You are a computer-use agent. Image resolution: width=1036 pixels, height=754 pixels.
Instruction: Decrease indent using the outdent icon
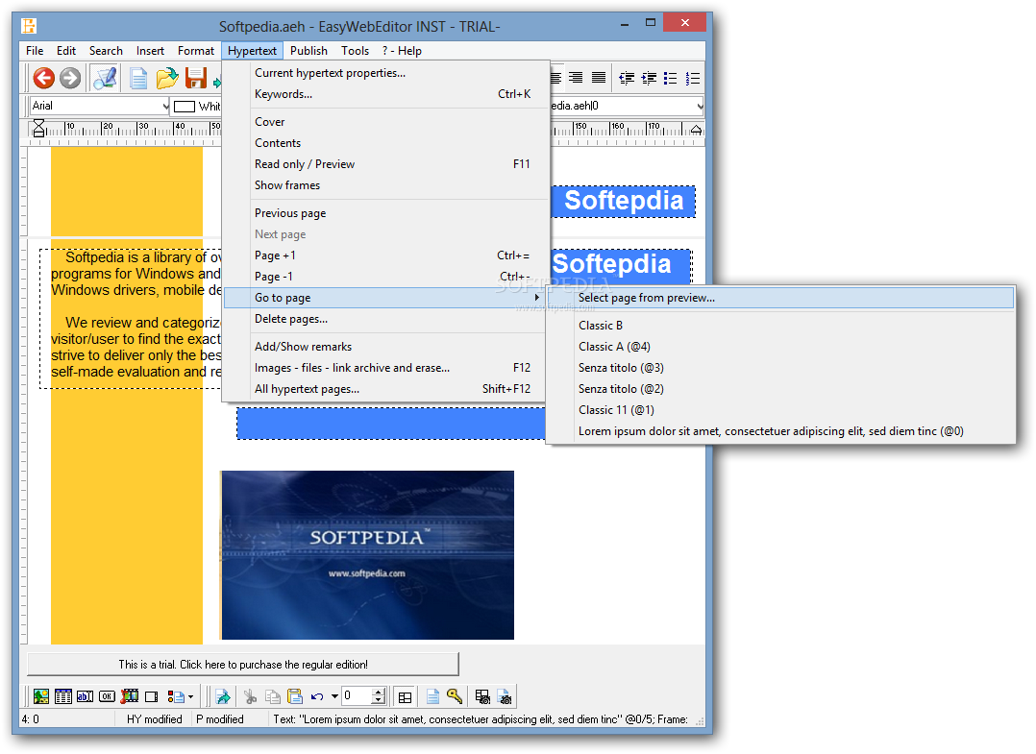(x=627, y=79)
